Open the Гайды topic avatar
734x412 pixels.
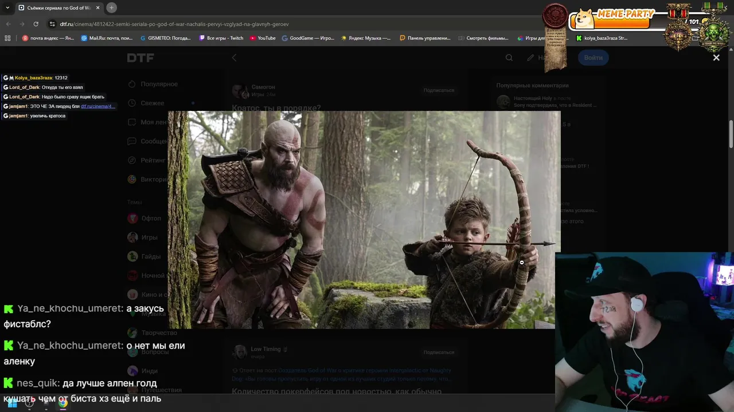pyautogui.click(x=132, y=256)
